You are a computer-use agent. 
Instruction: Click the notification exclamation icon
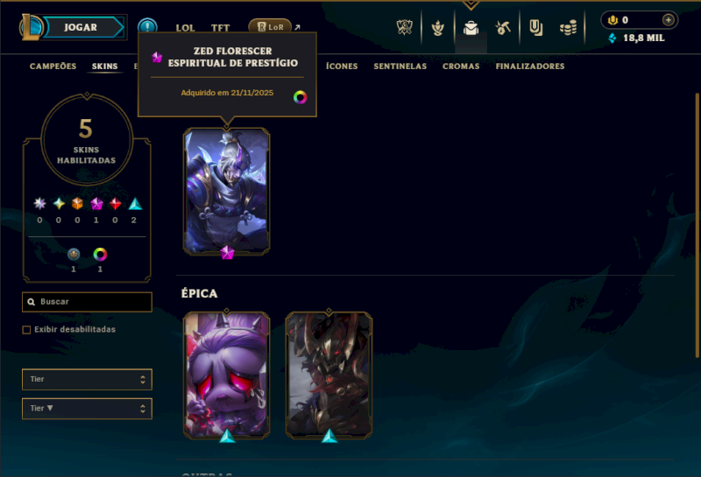pos(147,25)
